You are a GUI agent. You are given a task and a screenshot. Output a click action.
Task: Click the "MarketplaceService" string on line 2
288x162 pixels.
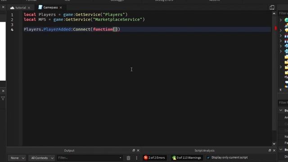point(118,19)
